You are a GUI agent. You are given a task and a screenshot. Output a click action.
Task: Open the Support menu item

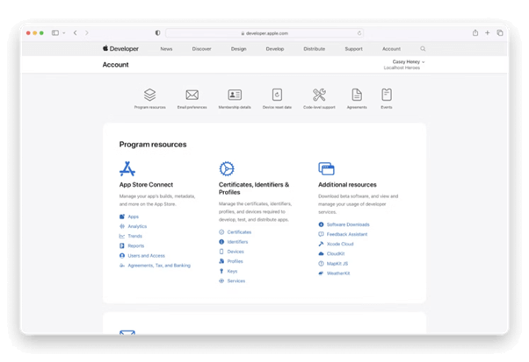tap(353, 49)
